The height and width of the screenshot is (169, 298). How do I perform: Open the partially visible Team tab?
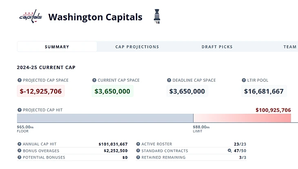[x=290, y=47]
